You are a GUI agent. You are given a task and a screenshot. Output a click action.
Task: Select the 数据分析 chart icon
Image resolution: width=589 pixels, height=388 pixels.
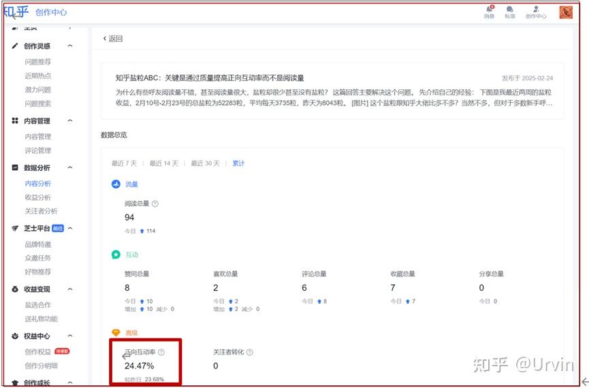pyautogui.click(x=15, y=167)
